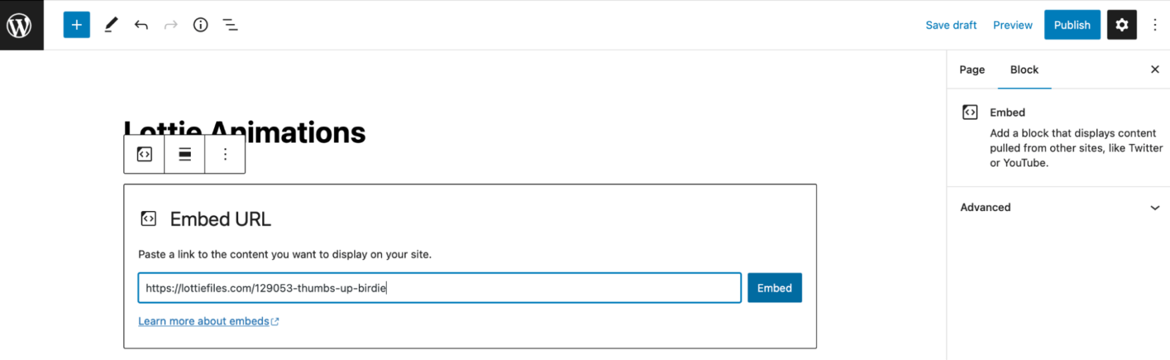Open document details info icon
Viewport: 1170px width, 360px height.
pyautogui.click(x=201, y=25)
